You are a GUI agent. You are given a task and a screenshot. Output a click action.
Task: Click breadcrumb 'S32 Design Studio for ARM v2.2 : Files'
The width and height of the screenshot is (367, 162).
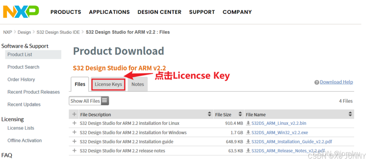(128, 32)
